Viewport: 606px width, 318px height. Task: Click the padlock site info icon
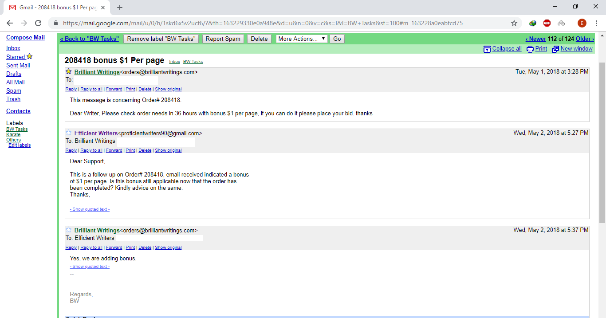pos(56,23)
